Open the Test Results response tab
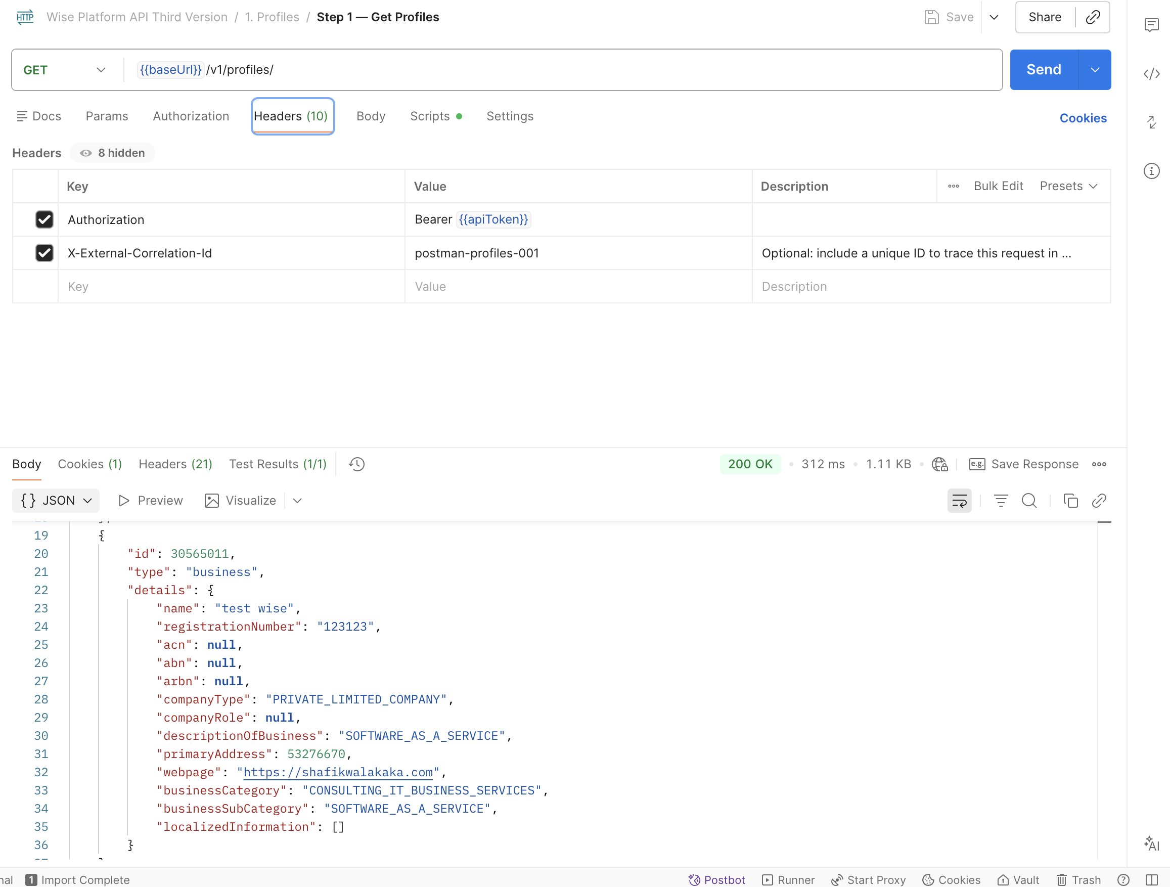This screenshot has height=887, width=1170. point(278,464)
